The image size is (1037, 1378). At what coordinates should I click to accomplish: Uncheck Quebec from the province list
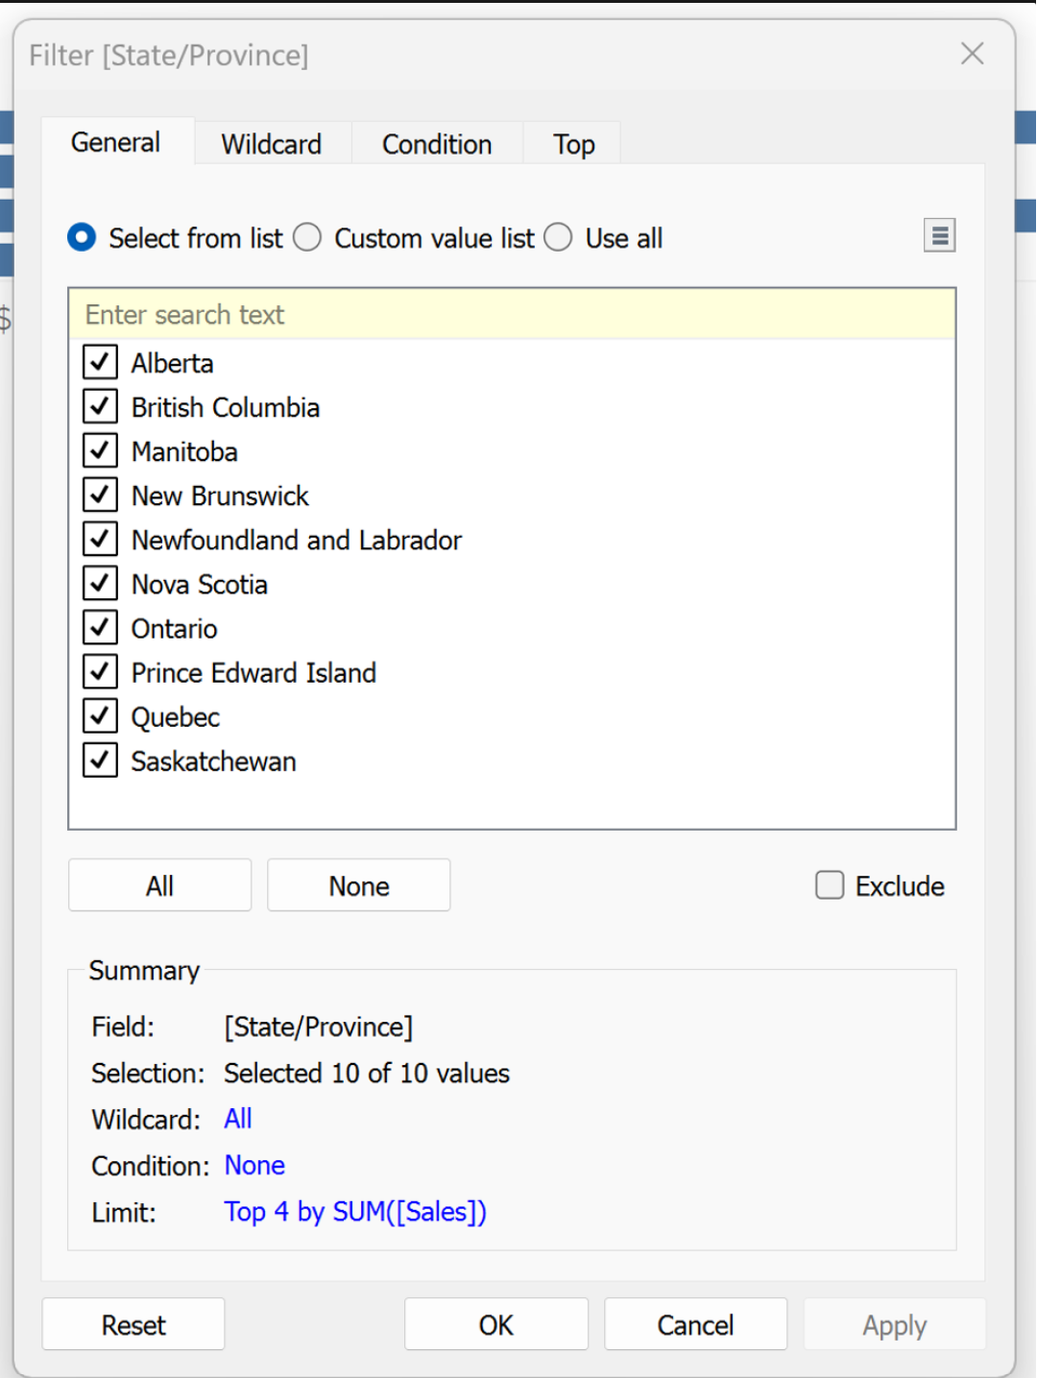click(100, 716)
